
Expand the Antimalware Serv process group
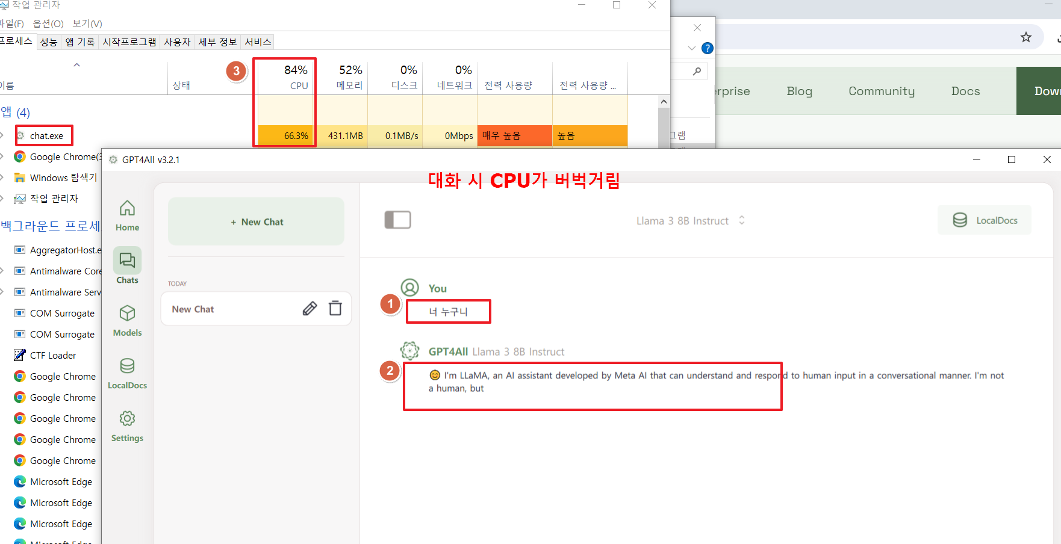(2, 292)
